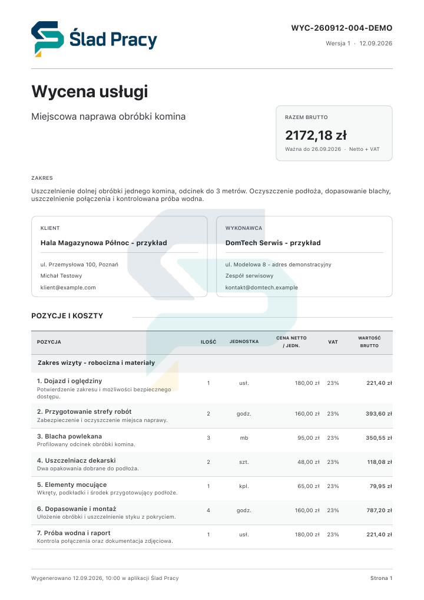Screen dimensions: 424x600
Task: Select contractor DomTech Serwis - przykład
Action: [x=273, y=243]
